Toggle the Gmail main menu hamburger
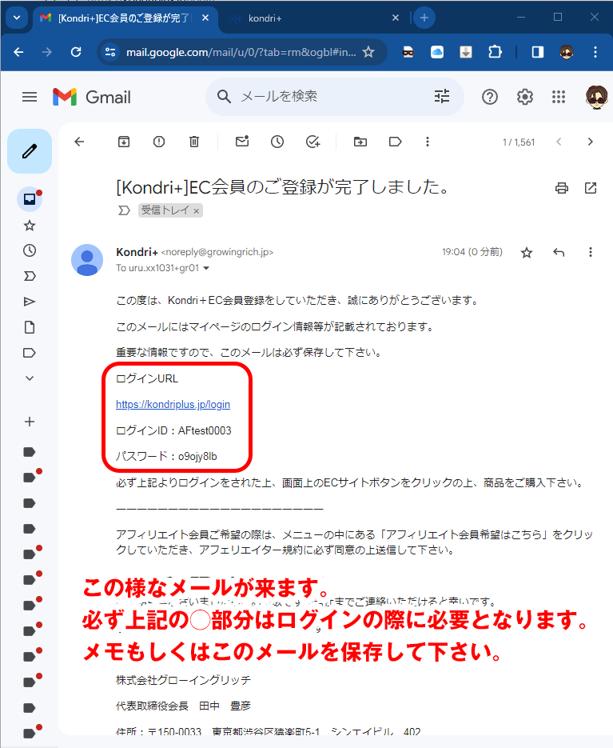The image size is (613, 748). 30,97
